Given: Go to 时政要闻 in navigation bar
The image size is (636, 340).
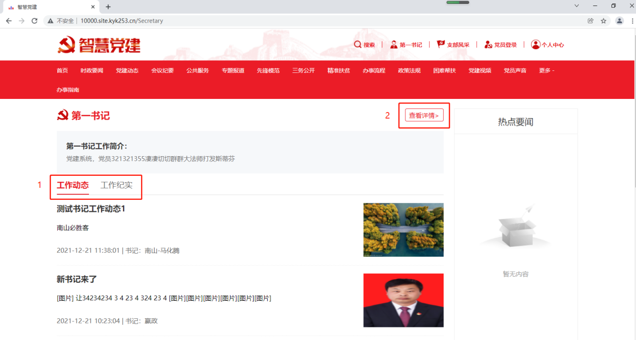Looking at the screenshot, I should [91, 71].
